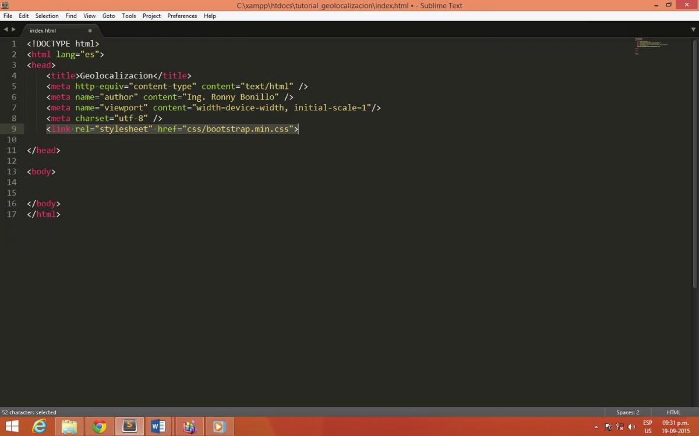
Task: Show hidden system tray icons
Action: click(596, 427)
